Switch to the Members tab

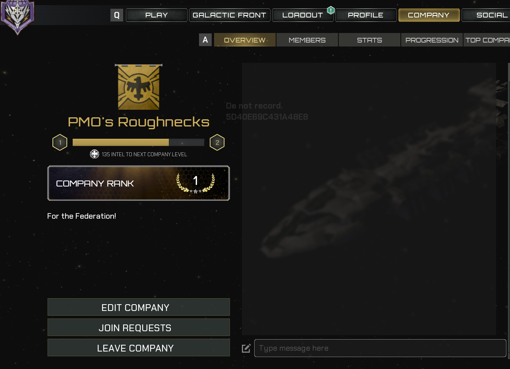click(307, 40)
